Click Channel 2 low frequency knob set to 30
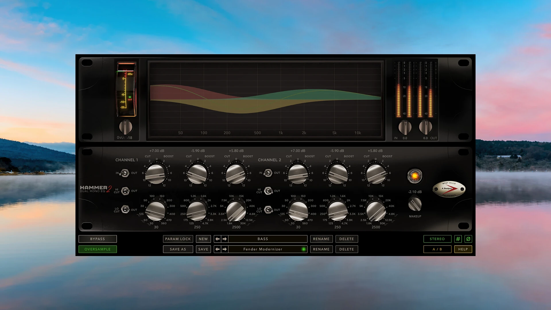 click(x=298, y=211)
